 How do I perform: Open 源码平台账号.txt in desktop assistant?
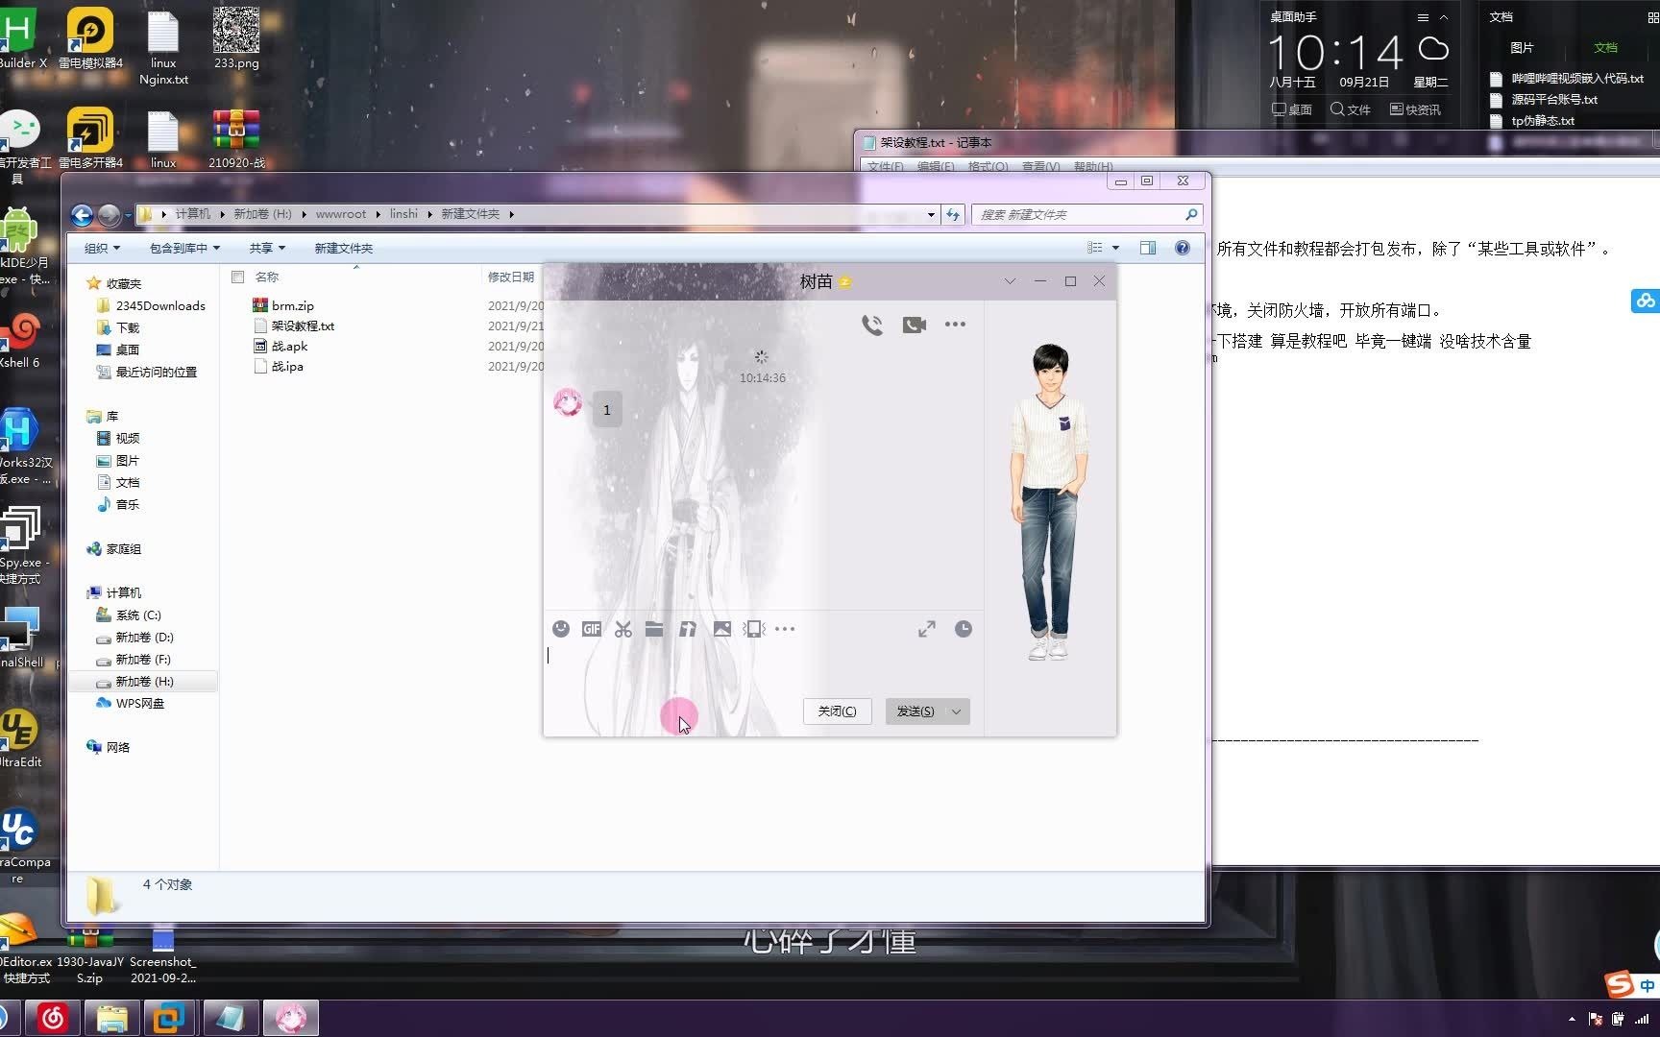pyautogui.click(x=1554, y=99)
